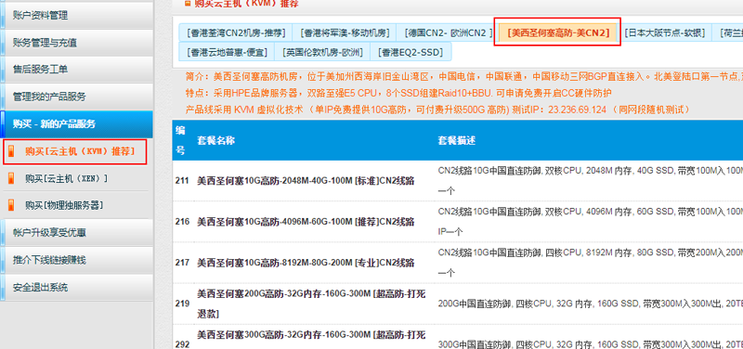Click orange icon beside 购买[云主机（XEN）]
The height and width of the screenshot is (349, 743).
[x=12, y=178]
